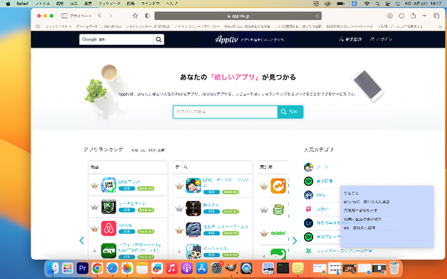Screen dimensions: 447x279
Task: Click the magnifier button next to Google field
Action: click(x=159, y=39)
